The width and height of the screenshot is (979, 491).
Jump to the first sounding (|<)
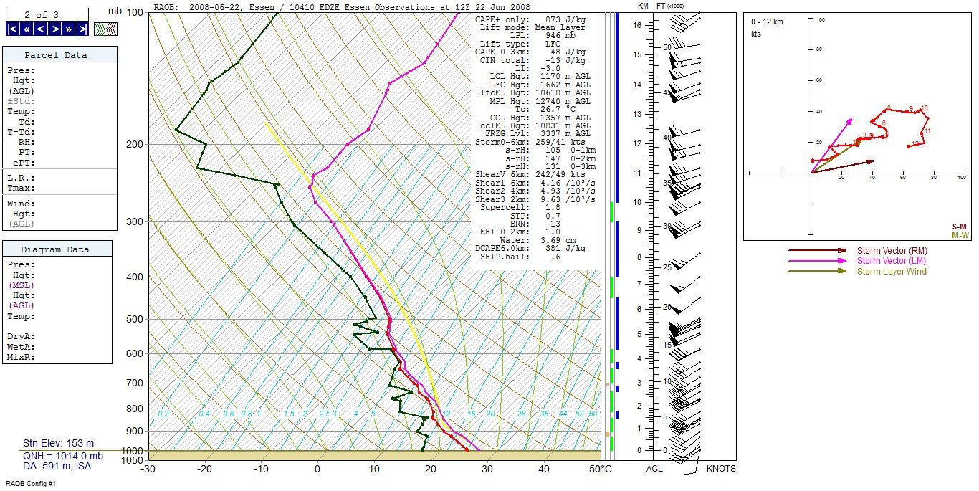(13, 29)
